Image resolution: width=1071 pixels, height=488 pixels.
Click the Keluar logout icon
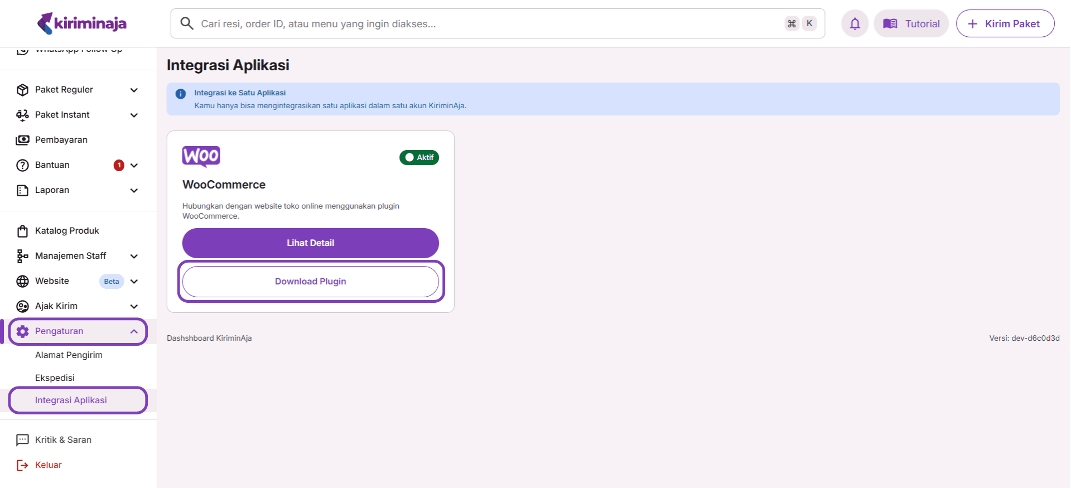click(x=22, y=465)
